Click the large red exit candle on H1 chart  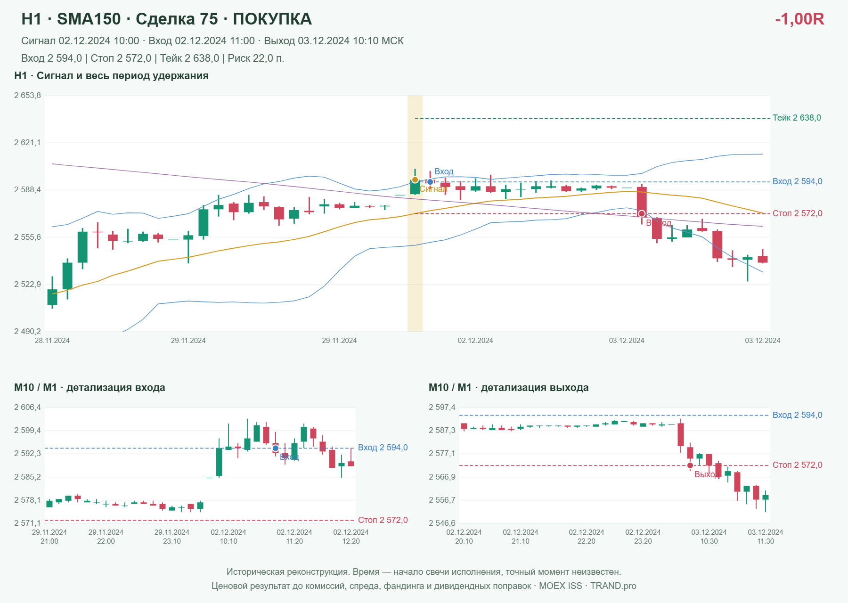[642, 201]
